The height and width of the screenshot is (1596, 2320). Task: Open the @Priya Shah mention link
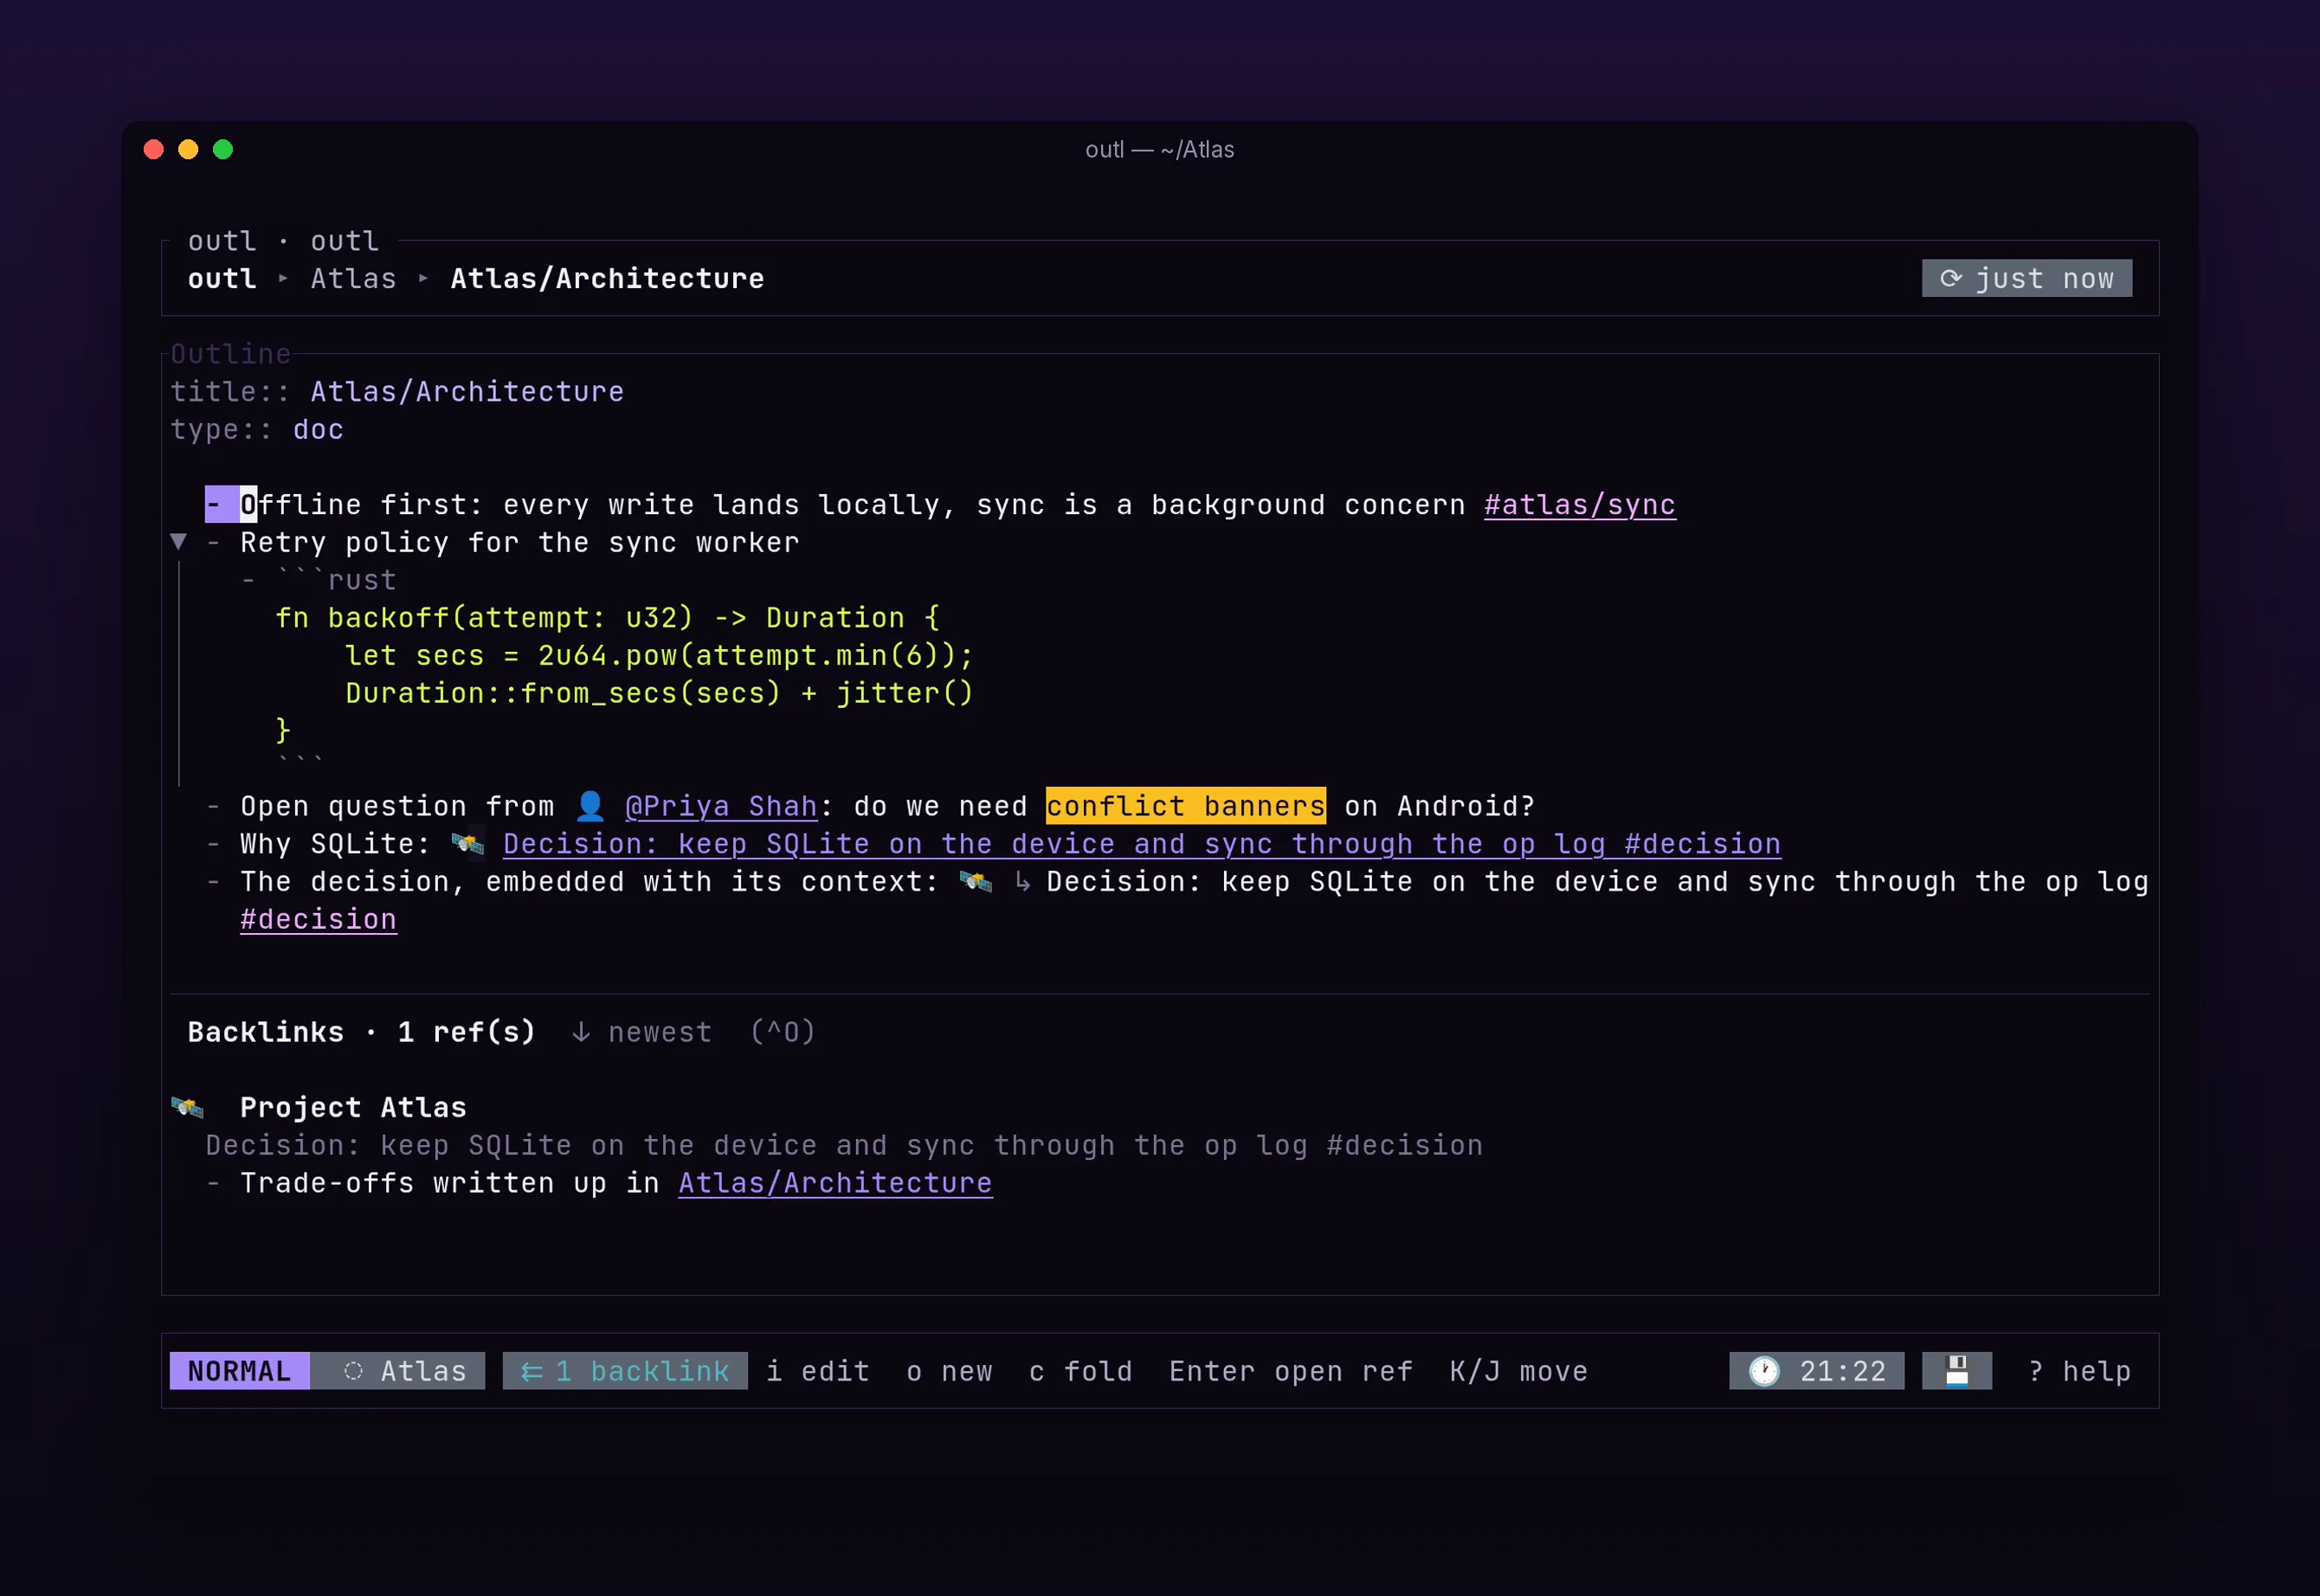(x=721, y=806)
